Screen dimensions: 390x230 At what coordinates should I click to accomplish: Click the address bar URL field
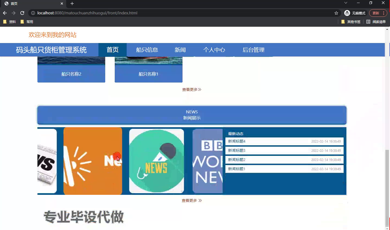tap(184, 13)
